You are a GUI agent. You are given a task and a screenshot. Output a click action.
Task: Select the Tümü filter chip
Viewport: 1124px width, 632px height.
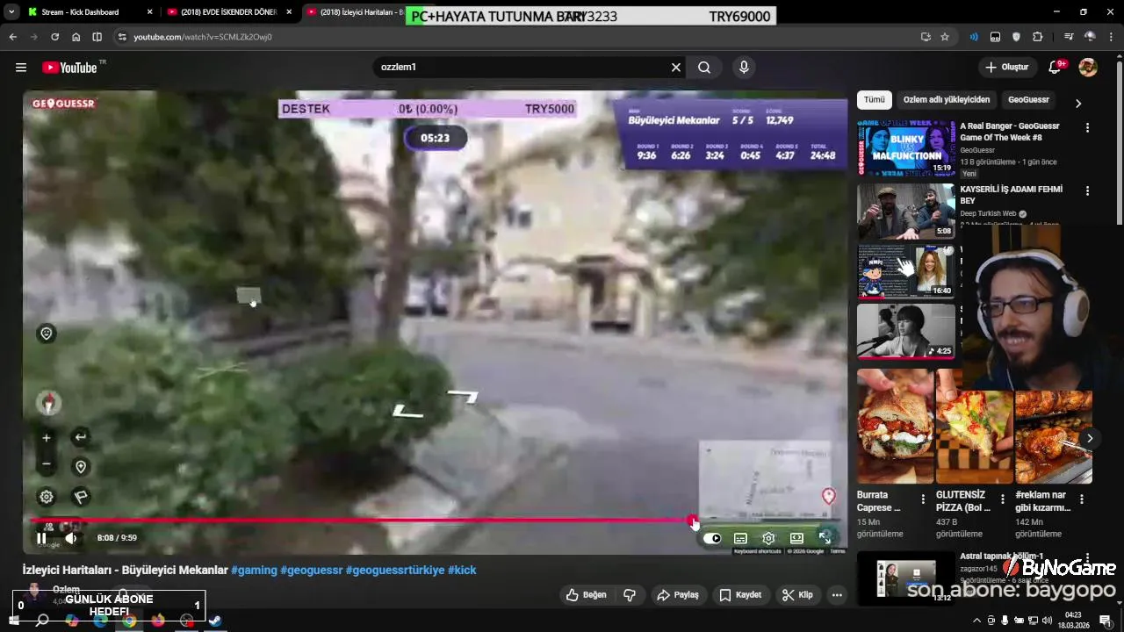(x=875, y=100)
